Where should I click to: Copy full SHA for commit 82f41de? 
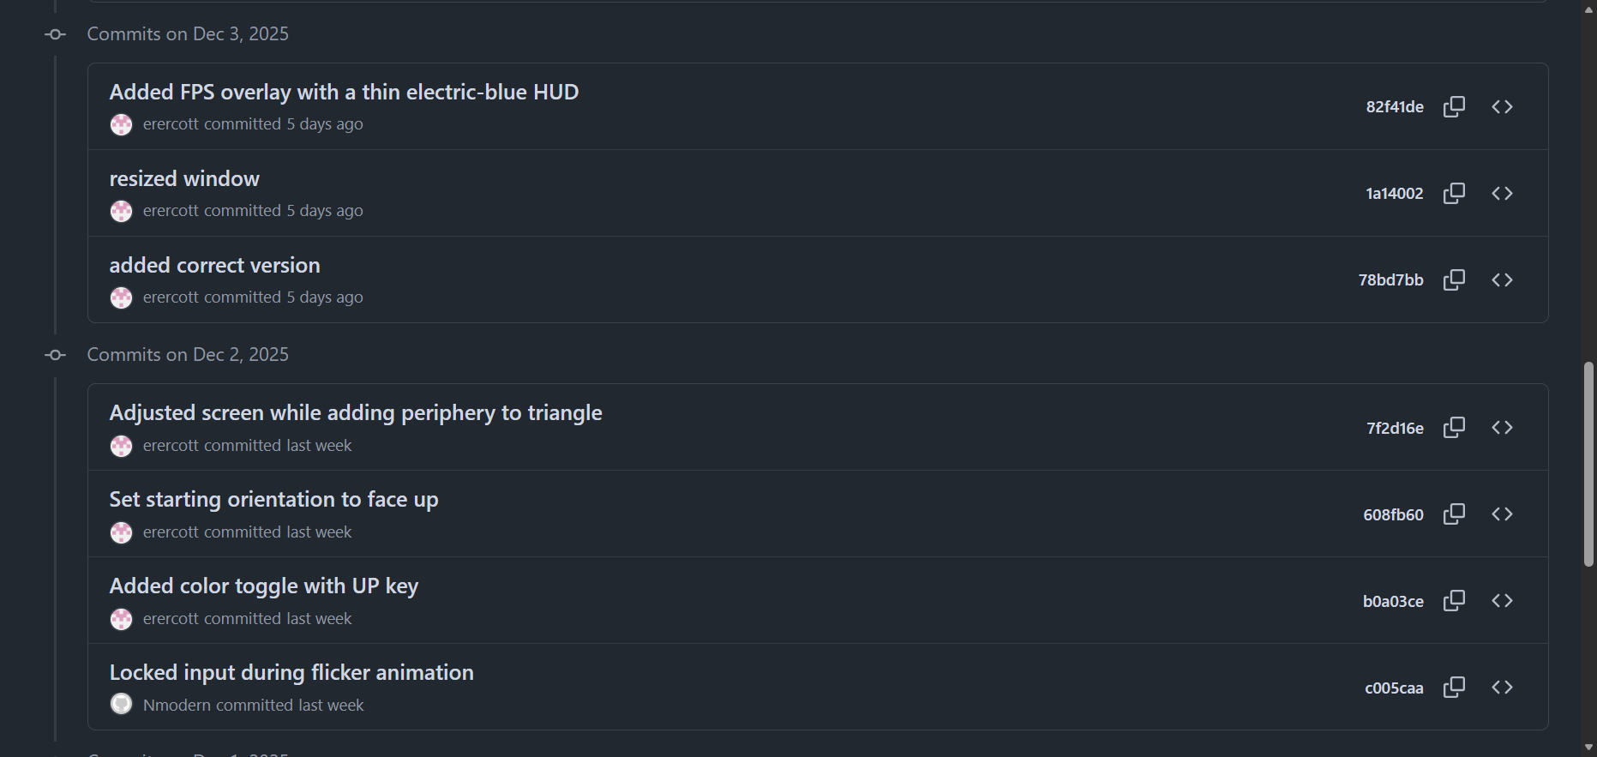click(1454, 106)
